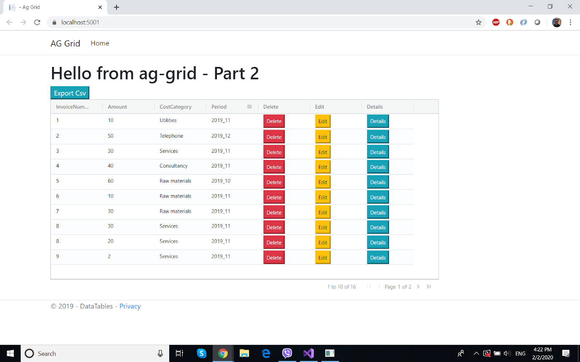
Task: Open the AdBlock extension icon
Action: point(496,22)
